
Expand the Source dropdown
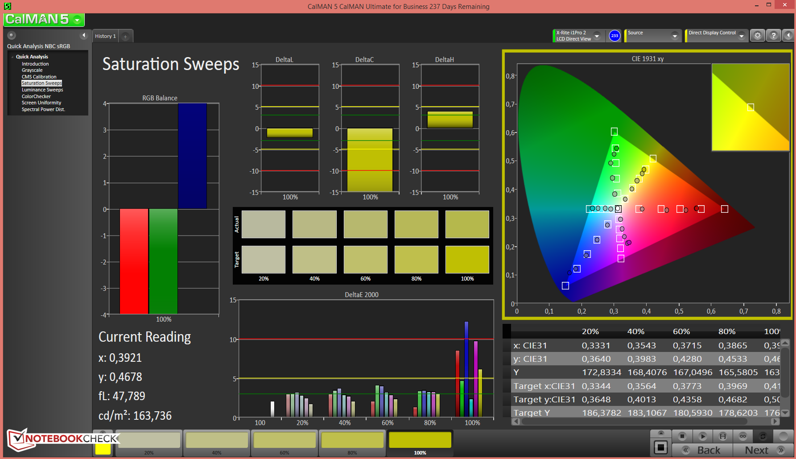674,36
